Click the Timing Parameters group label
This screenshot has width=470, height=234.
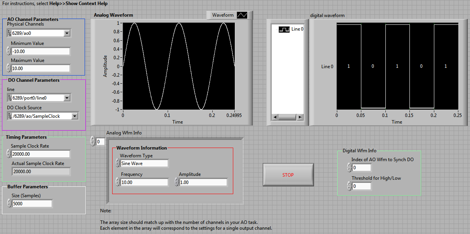(x=26, y=137)
